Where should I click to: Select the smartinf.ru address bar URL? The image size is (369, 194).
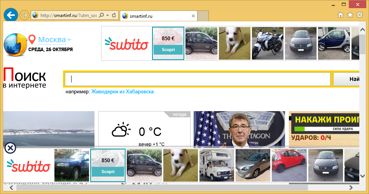pyautogui.click(x=68, y=16)
